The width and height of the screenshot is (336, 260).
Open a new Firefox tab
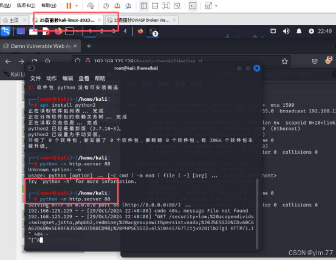(x=89, y=46)
